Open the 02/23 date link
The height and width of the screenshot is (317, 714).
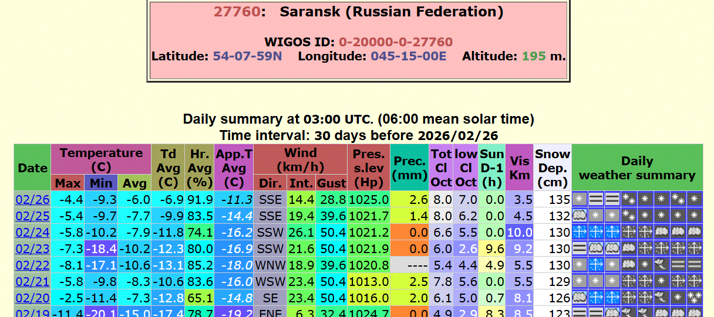pyautogui.click(x=32, y=249)
